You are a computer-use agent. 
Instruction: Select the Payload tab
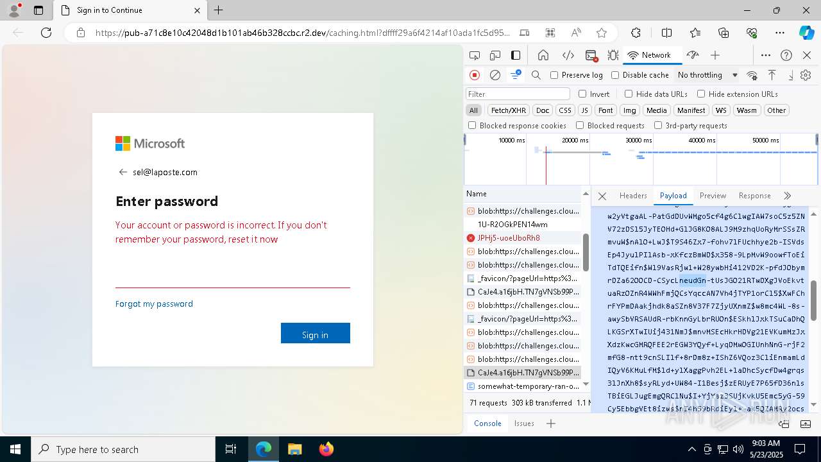click(x=673, y=196)
